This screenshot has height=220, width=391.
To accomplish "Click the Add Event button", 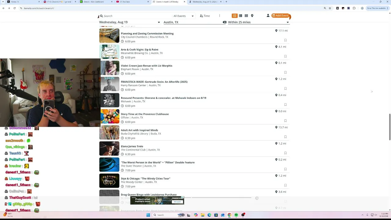I will [280, 16].
